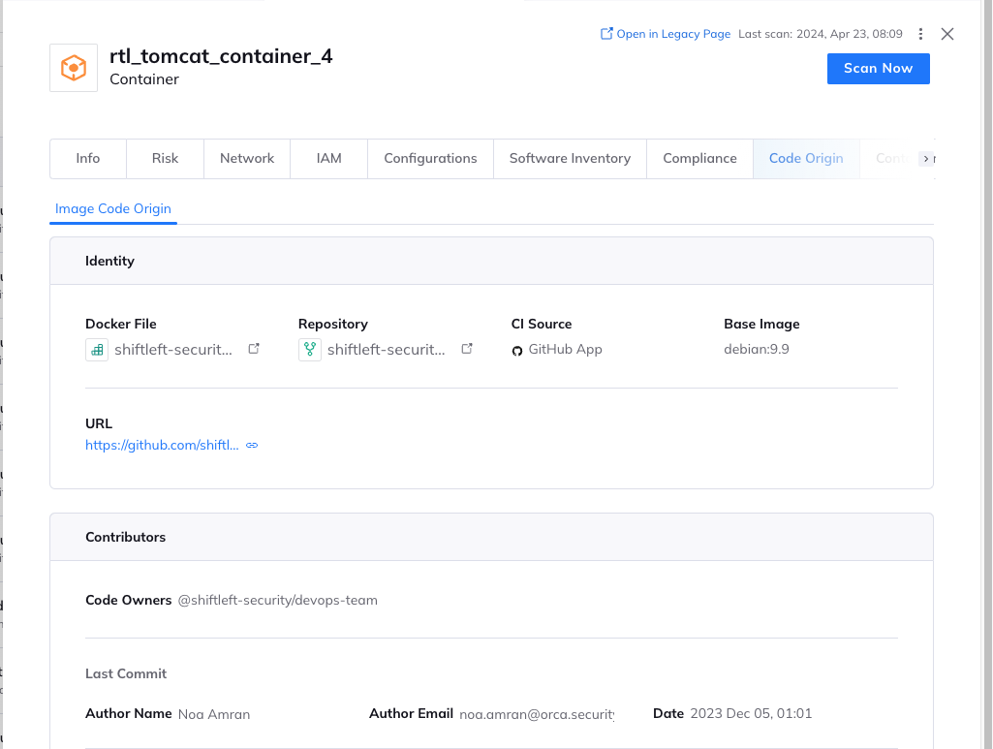Open the https://github.com/shiftl... URL link
The height and width of the screenshot is (749, 993).
pos(162,445)
